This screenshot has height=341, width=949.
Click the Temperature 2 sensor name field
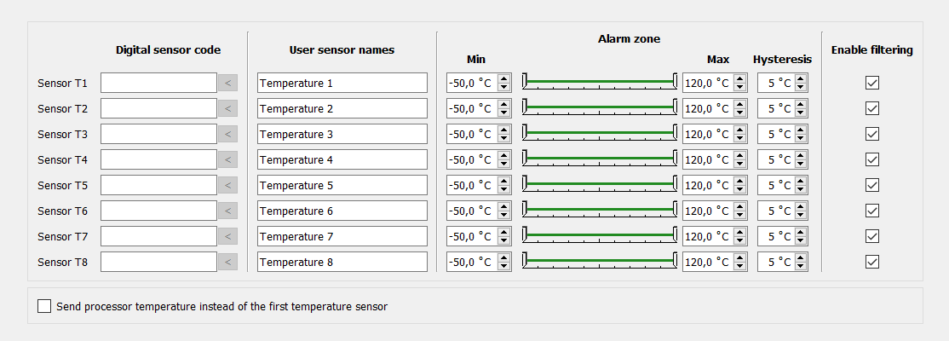coord(342,108)
